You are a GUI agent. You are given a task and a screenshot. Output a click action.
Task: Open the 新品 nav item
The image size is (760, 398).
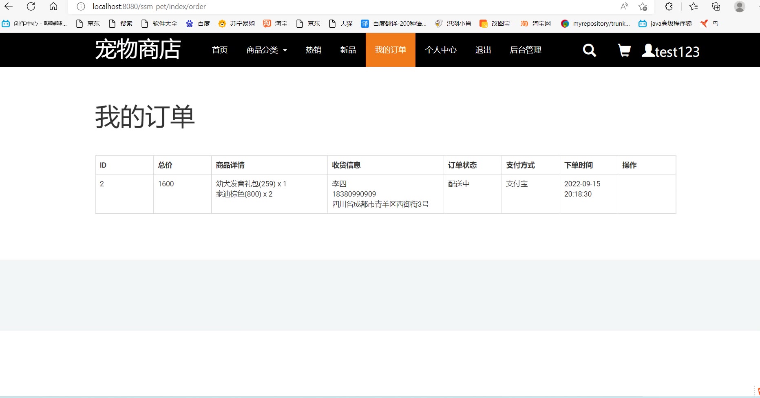point(348,50)
